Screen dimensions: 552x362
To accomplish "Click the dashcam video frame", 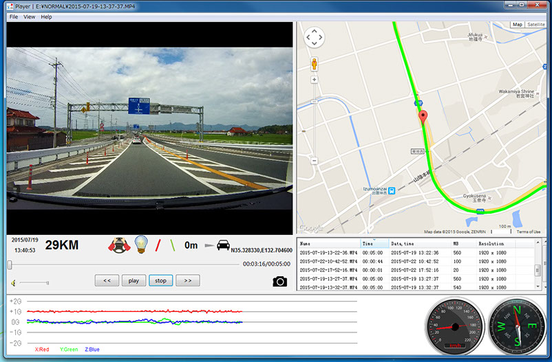I will coord(149,128).
